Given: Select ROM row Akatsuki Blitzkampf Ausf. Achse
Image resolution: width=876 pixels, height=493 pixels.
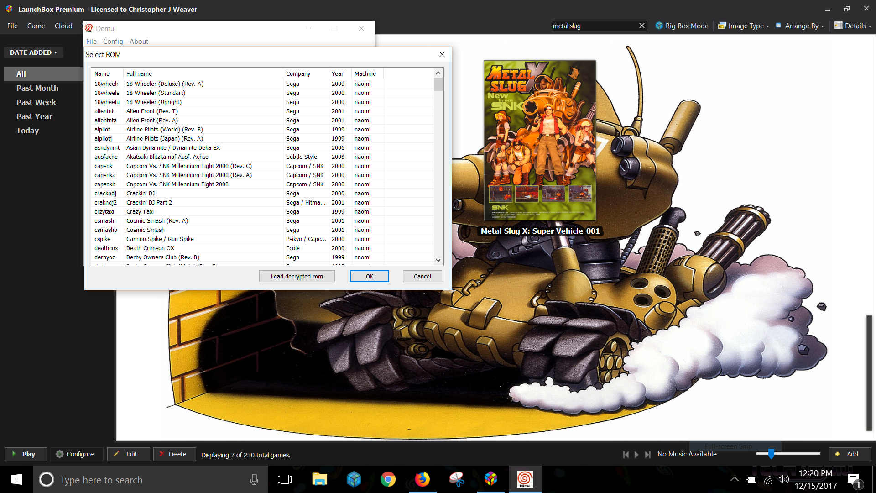Looking at the screenshot, I should click(x=262, y=157).
